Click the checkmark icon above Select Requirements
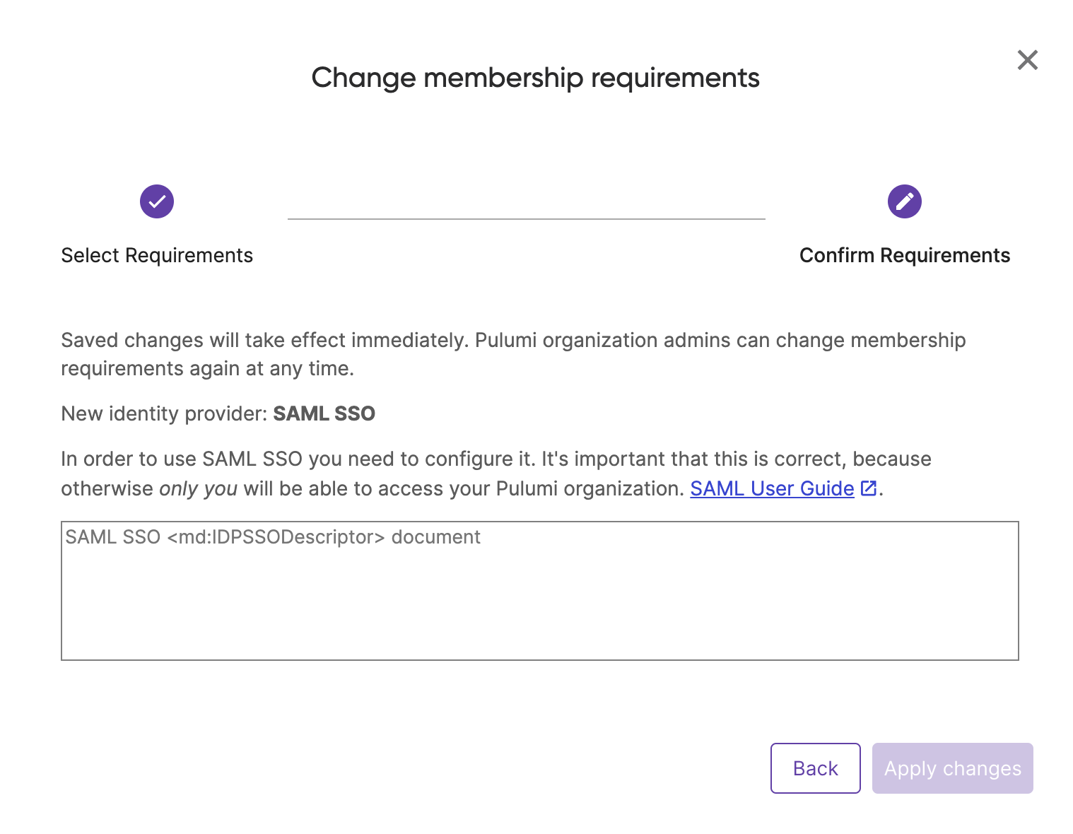Viewport: 1073px width, 834px height. [x=157, y=201]
